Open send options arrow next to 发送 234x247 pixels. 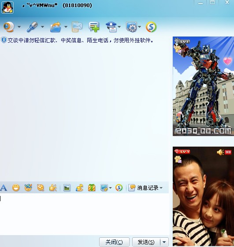coord(164,242)
